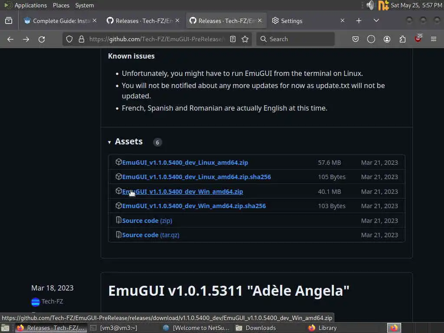Click the Known issues heading
The height and width of the screenshot is (333, 444).
point(131,56)
